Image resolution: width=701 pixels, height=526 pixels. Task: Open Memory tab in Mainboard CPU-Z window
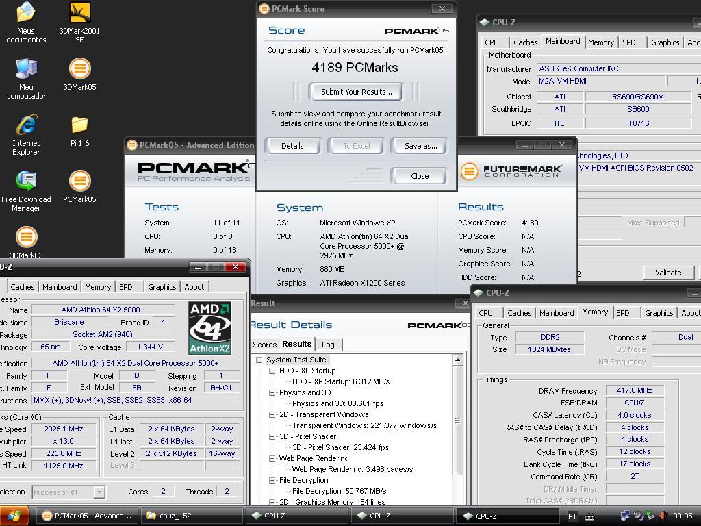coord(601,42)
